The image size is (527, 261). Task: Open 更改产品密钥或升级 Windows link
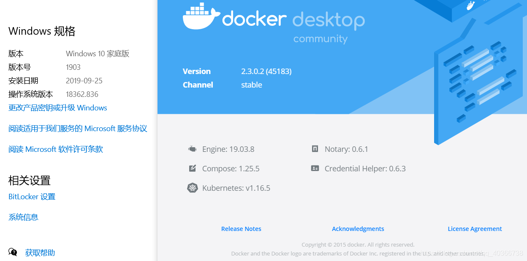tap(58, 108)
